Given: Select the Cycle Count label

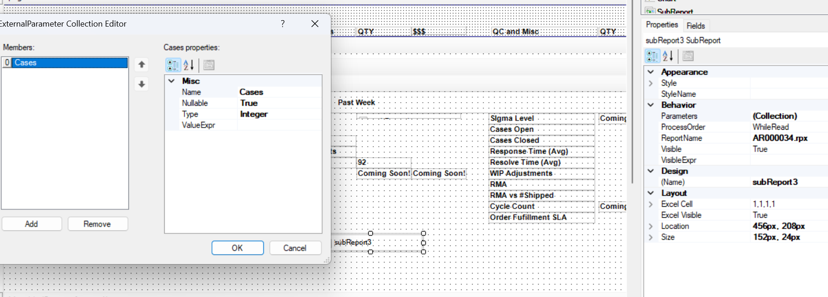Looking at the screenshot, I should (x=542, y=206).
